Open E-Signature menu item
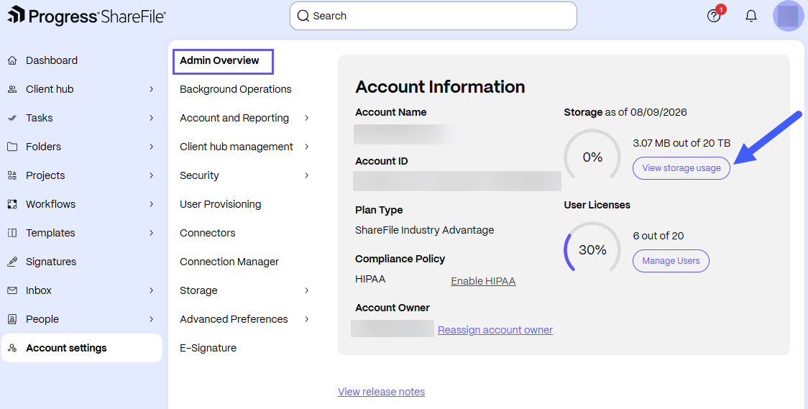 208,348
